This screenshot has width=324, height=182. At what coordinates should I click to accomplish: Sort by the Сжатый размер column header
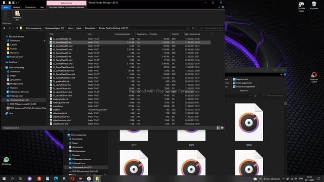[x=123, y=34]
